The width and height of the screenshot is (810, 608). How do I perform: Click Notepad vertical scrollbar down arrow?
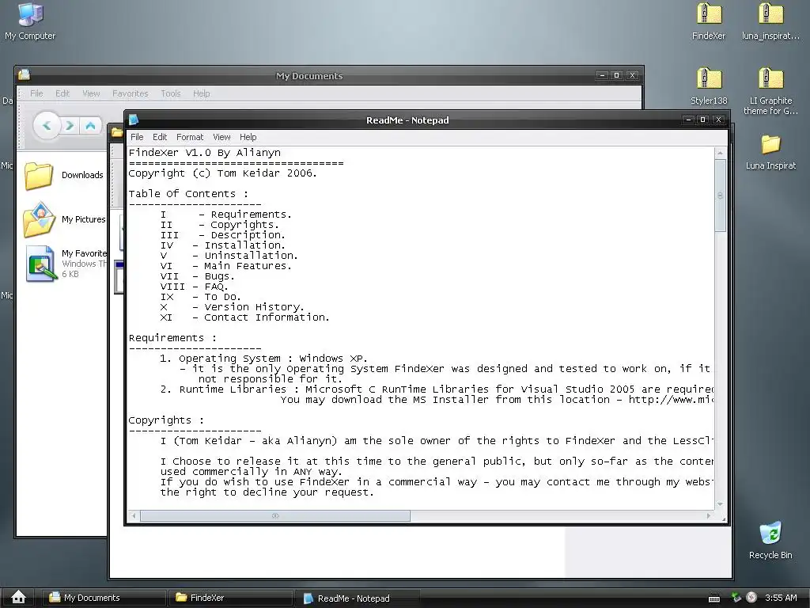click(720, 503)
